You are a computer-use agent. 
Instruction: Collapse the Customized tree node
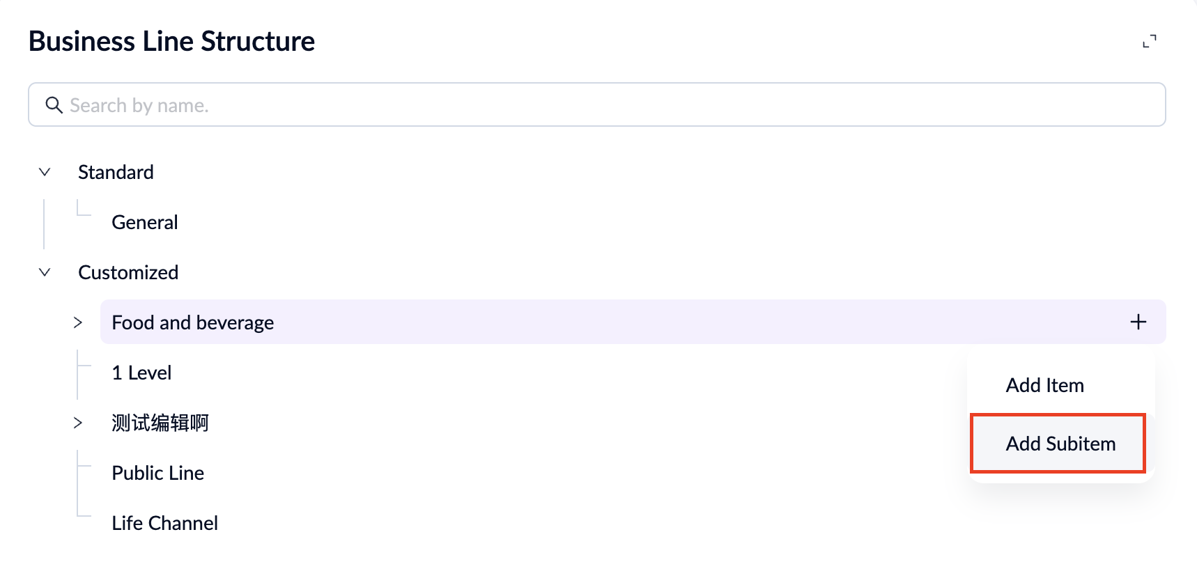(44, 272)
